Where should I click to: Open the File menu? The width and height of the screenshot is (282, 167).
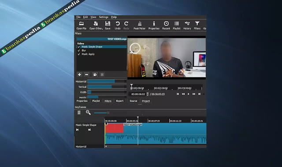(78, 17)
